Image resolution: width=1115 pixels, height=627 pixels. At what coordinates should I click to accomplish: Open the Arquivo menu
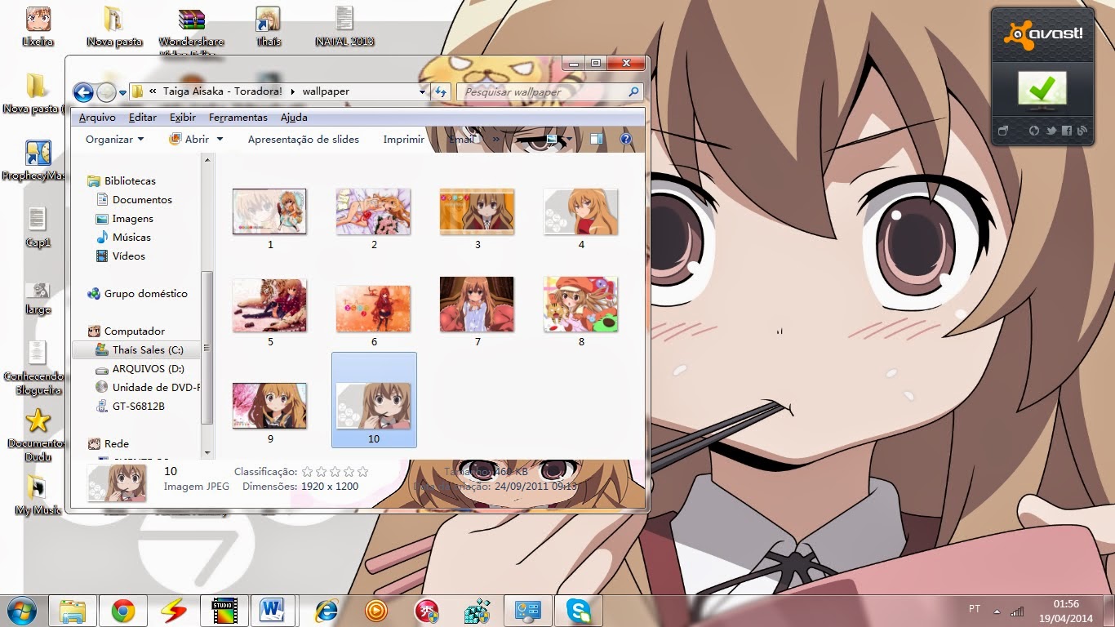97,118
